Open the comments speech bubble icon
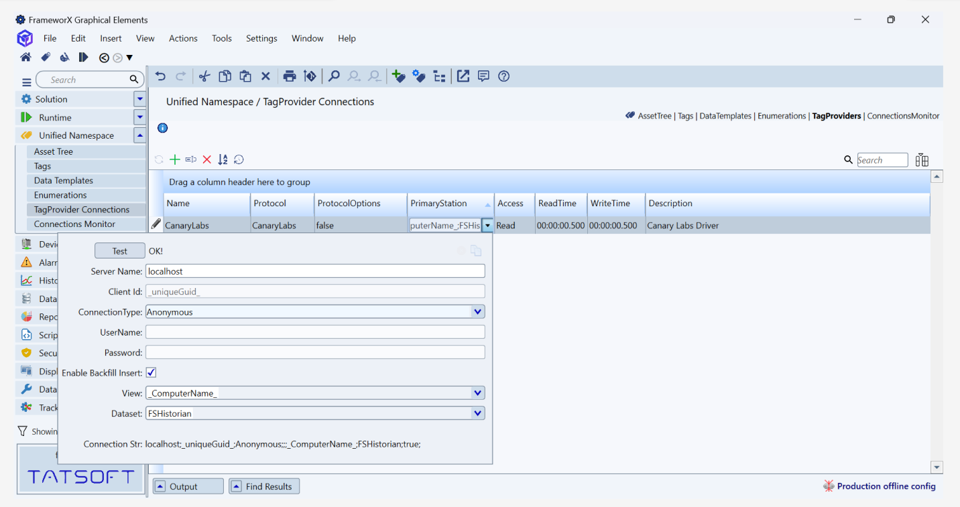 pyautogui.click(x=483, y=76)
